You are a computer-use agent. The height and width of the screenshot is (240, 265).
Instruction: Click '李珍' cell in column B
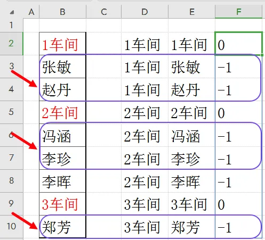62,158
